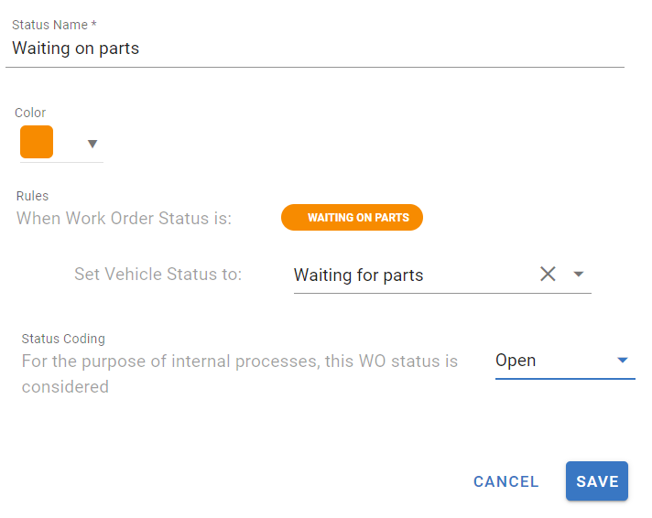Click the 'Status Coding' section heading

coord(63,339)
